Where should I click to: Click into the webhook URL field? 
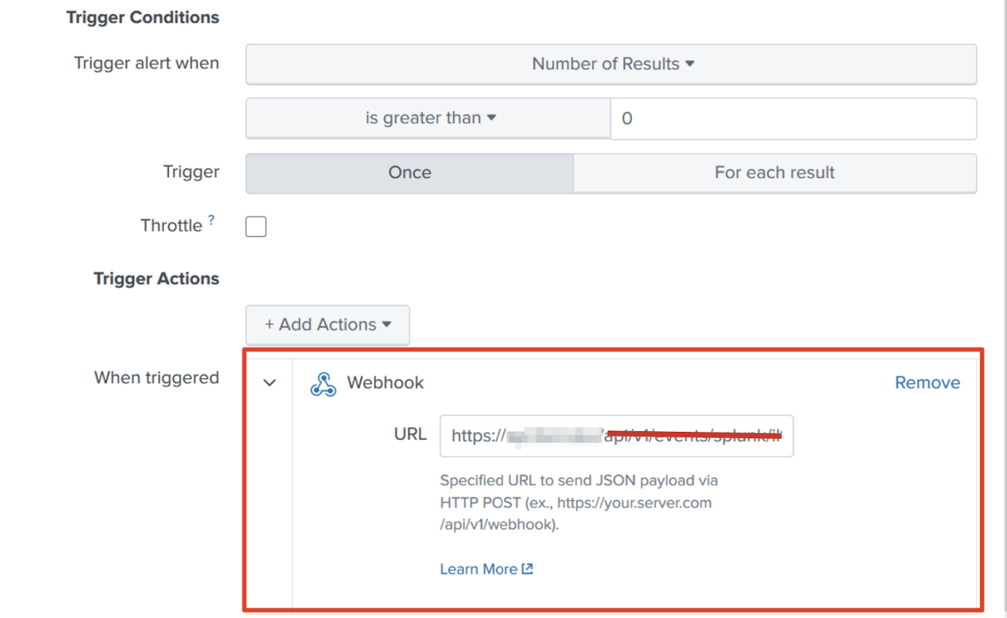pyautogui.click(x=616, y=436)
